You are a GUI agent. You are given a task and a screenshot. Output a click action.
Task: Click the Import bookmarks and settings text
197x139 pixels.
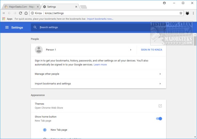53,83
